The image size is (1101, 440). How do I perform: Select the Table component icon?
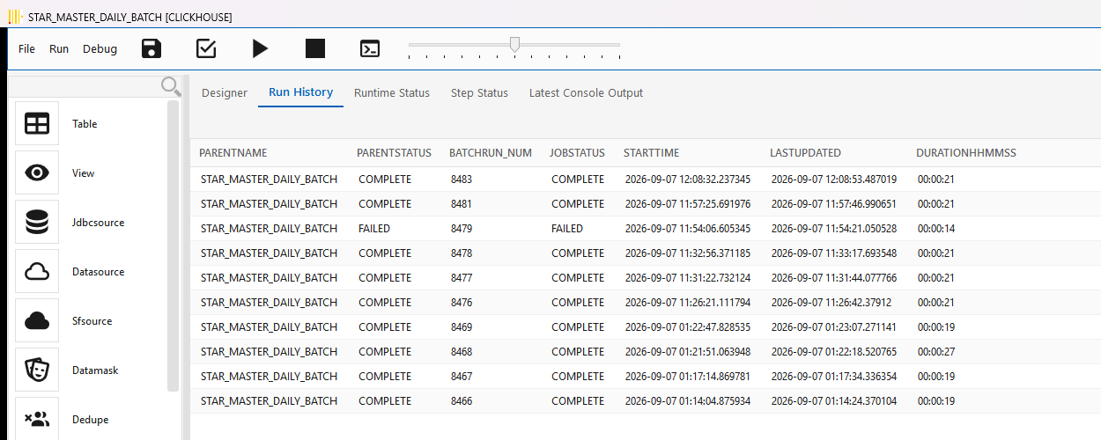click(37, 124)
